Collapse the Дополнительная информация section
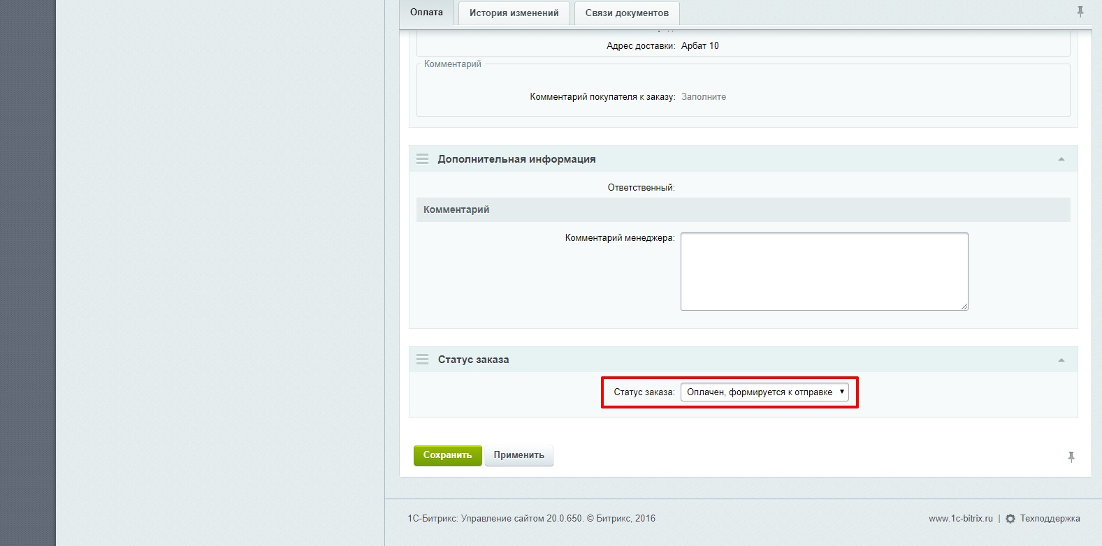The width and height of the screenshot is (1102, 546). click(x=1061, y=159)
